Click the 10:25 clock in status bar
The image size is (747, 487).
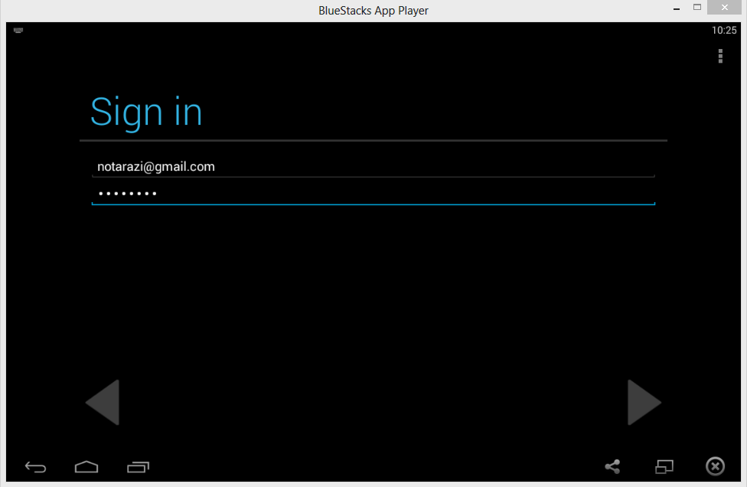(724, 31)
